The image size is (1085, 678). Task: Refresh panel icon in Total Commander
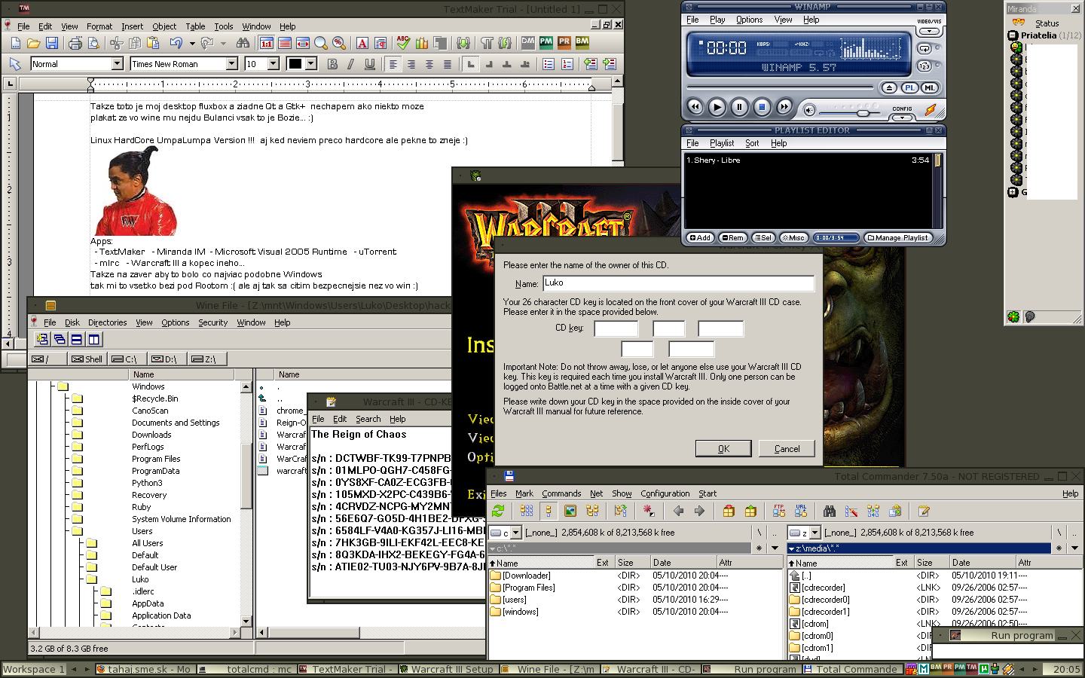click(x=497, y=512)
